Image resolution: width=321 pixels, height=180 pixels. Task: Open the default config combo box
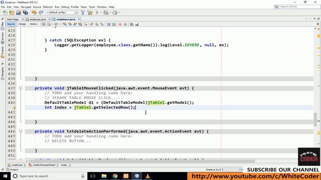coord(63,12)
